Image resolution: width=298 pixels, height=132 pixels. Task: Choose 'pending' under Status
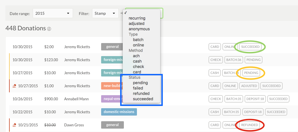140,83
